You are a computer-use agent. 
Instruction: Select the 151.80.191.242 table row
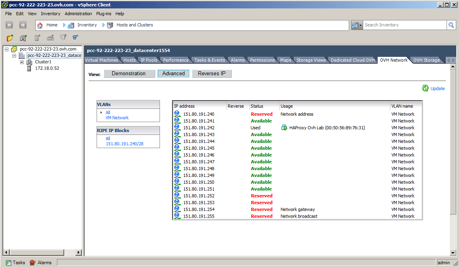pos(297,128)
